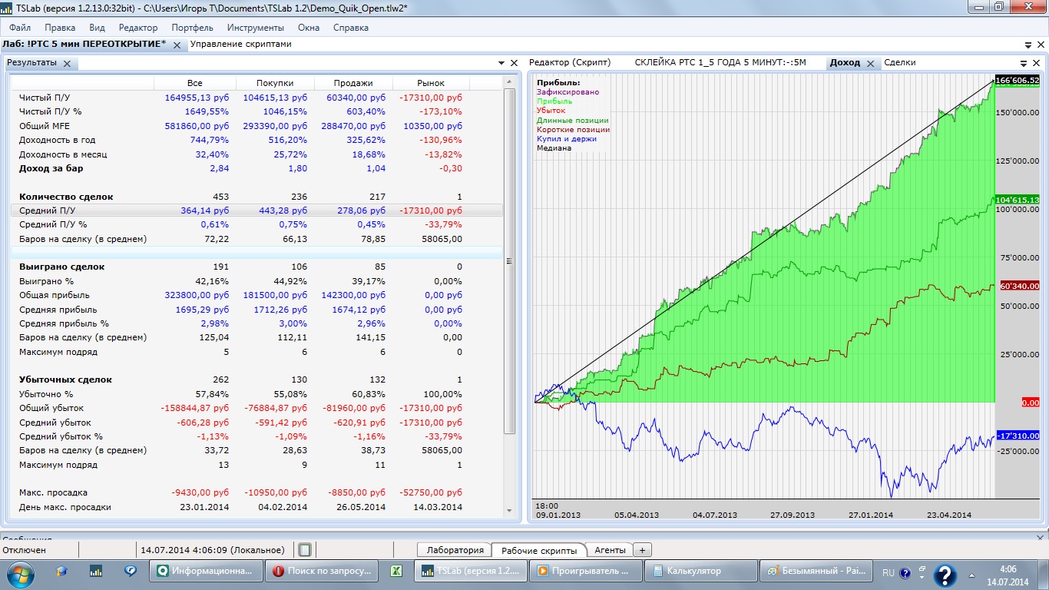
Task: Switch to the Агенты tab
Action: 610,550
